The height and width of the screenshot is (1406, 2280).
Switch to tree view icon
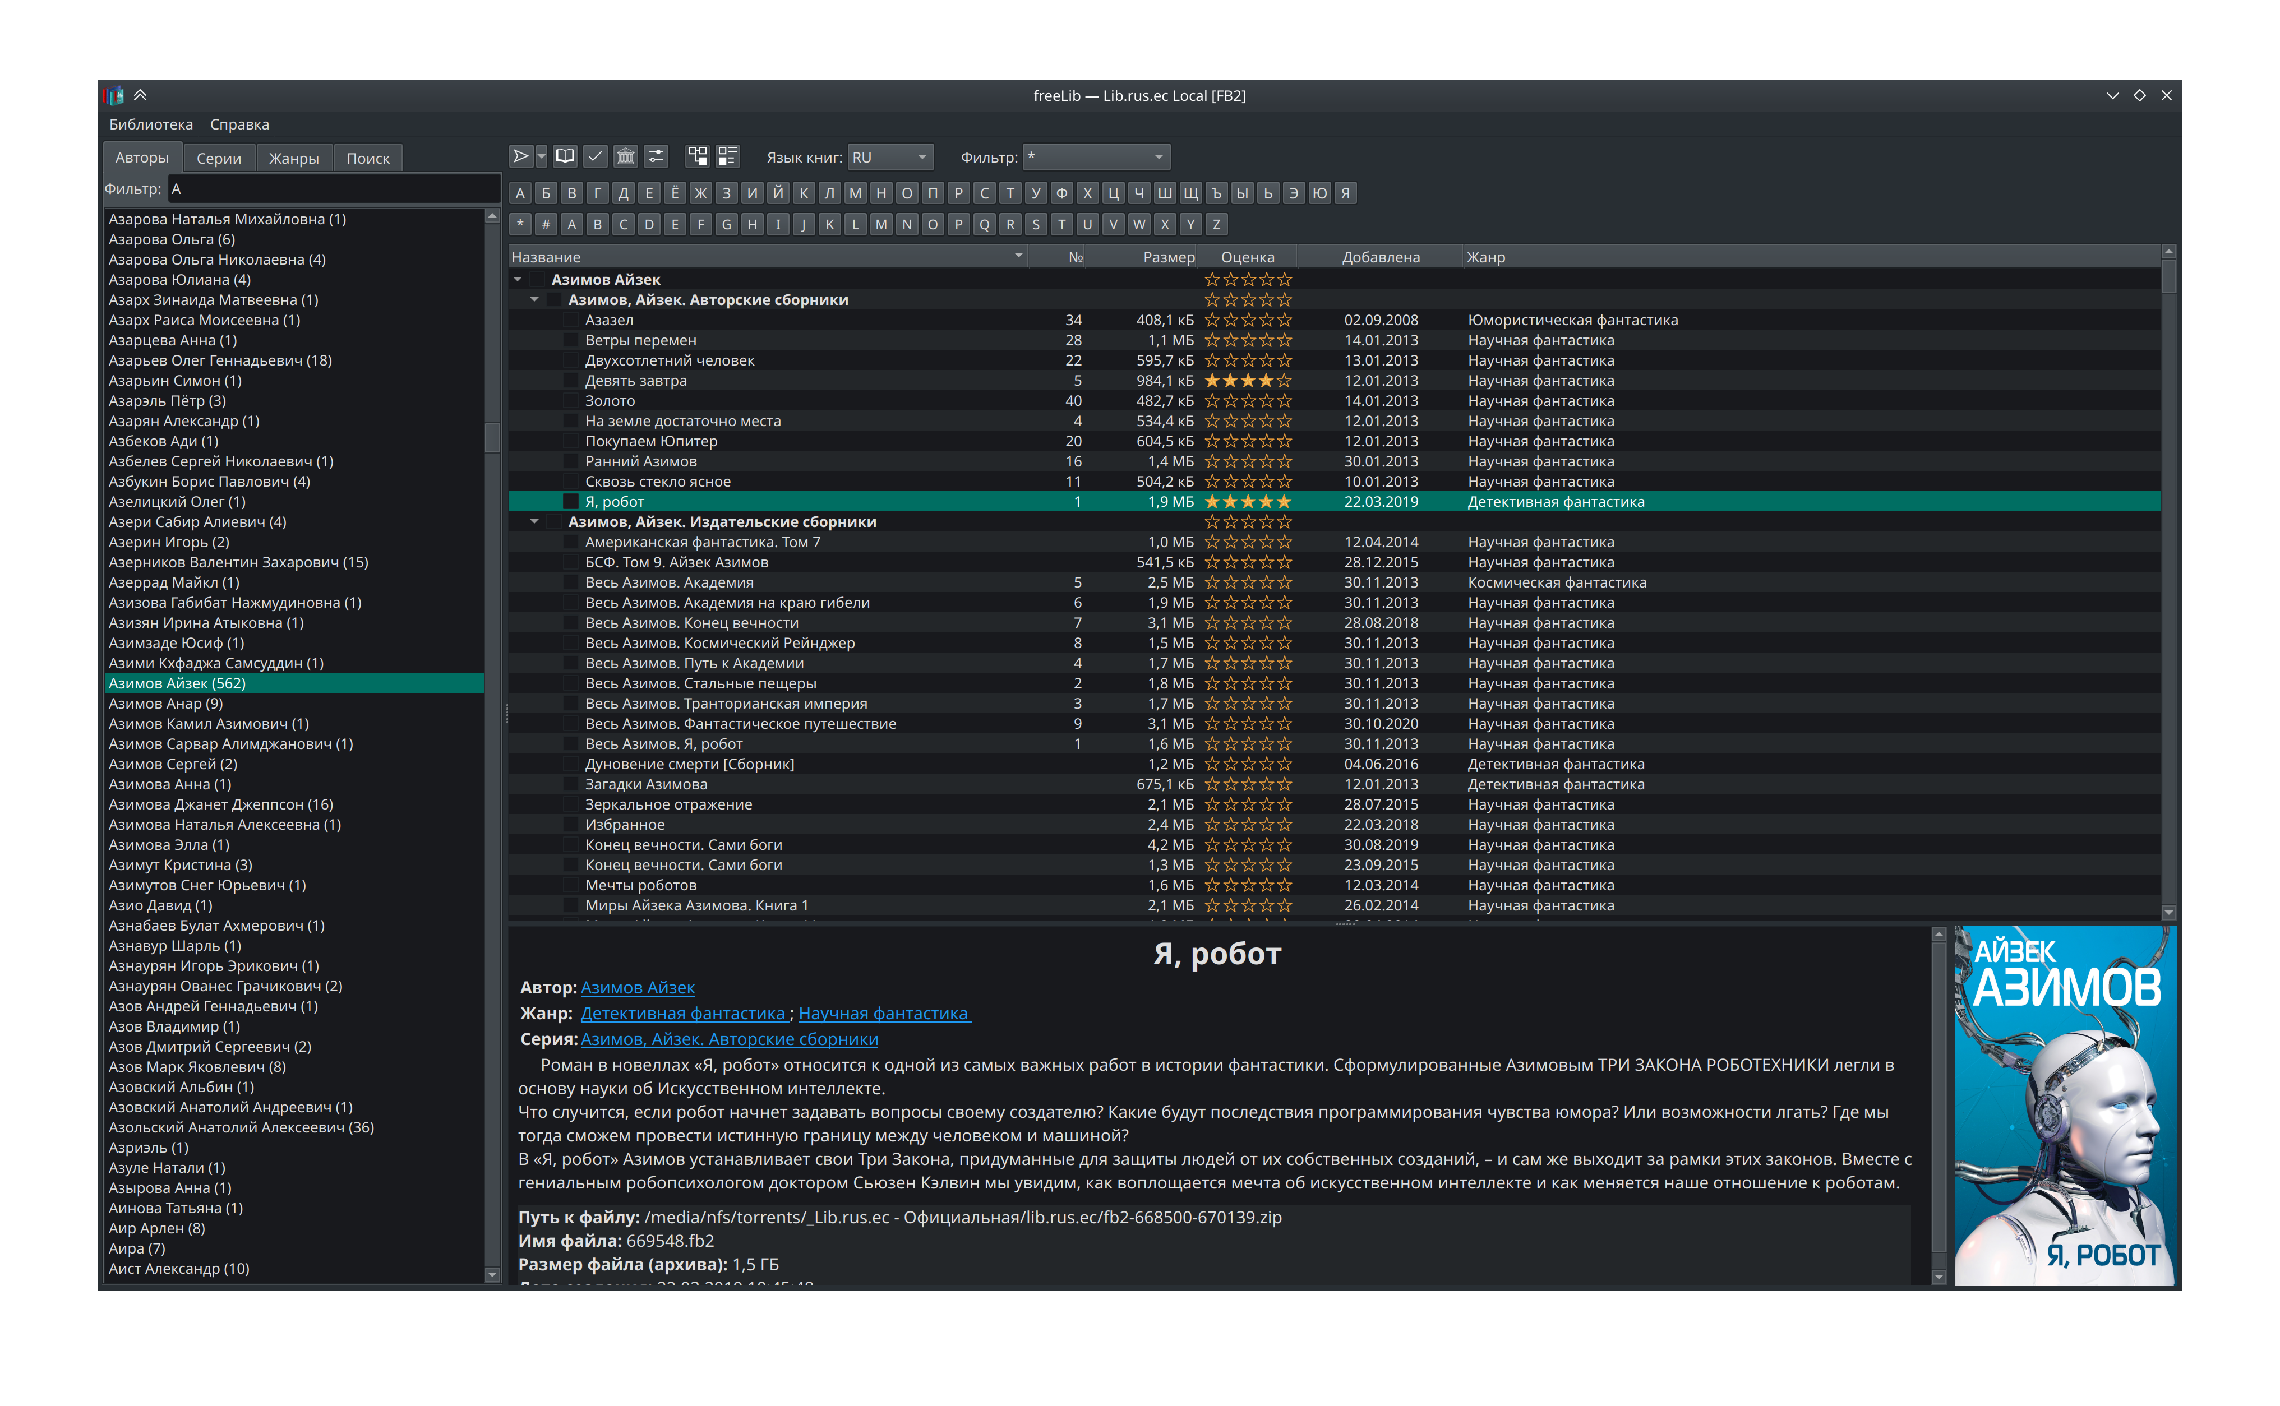[x=698, y=156]
